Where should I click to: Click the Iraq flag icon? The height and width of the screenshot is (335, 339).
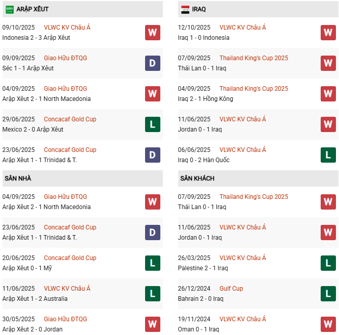click(x=185, y=9)
